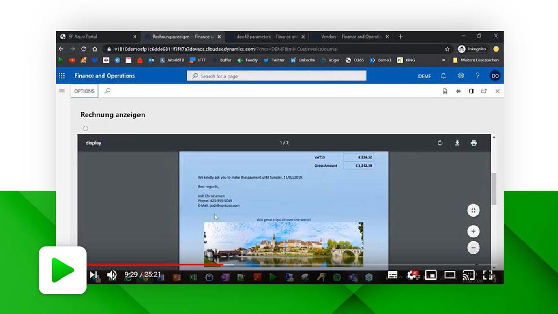Open the O365 bookmark

pos(355,60)
